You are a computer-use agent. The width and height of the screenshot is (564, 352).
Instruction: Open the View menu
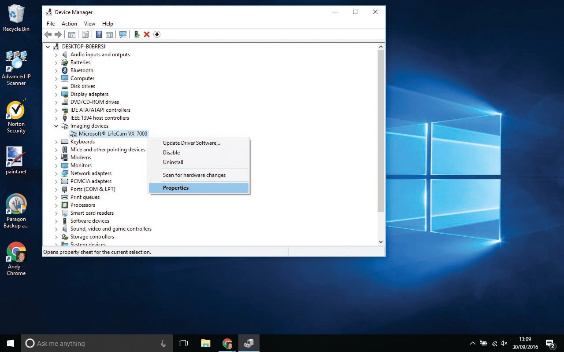coord(89,24)
